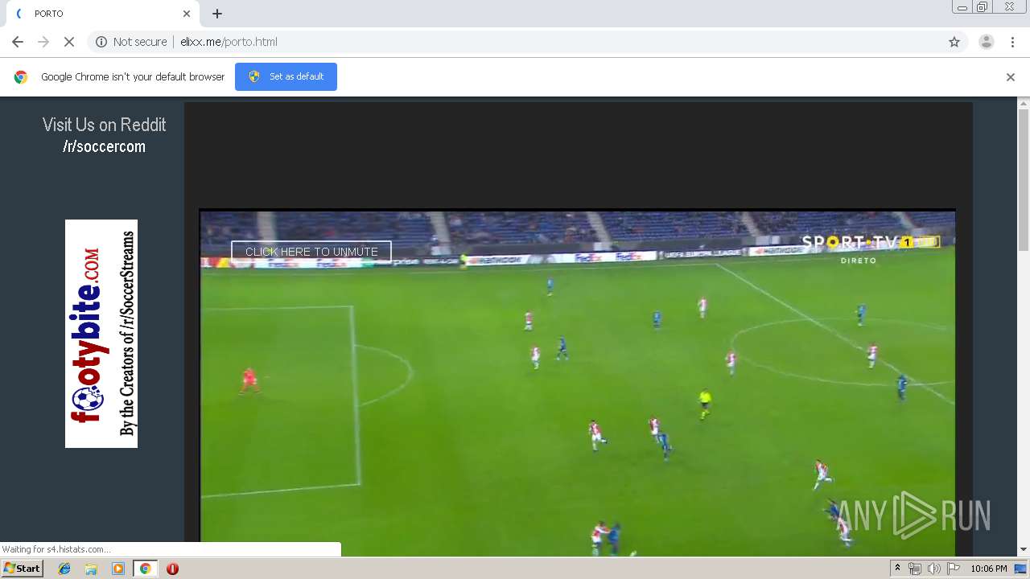Click Set as default button
The height and width of the screenshot is (579, 1030).
click(286, 76)
